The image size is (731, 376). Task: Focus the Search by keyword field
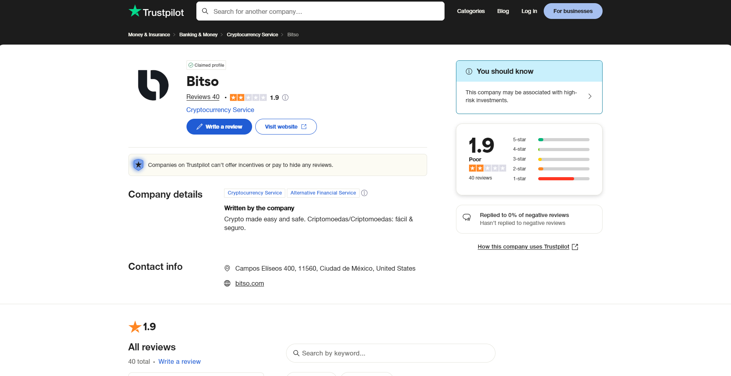390,353
